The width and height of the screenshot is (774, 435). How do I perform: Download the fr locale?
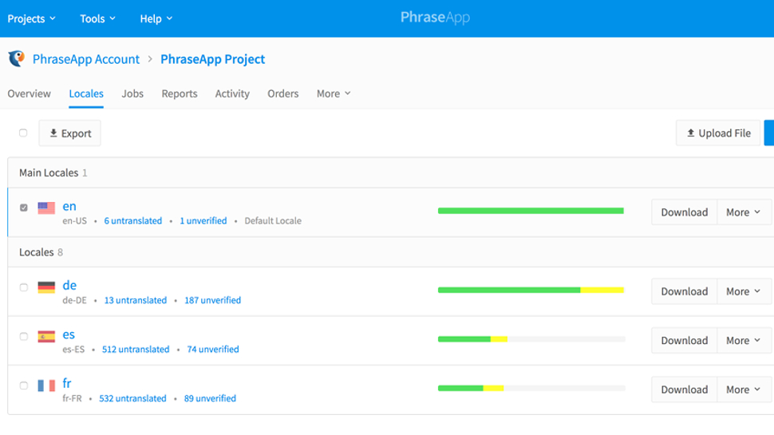pyautogui.click(x=684, y=390)
